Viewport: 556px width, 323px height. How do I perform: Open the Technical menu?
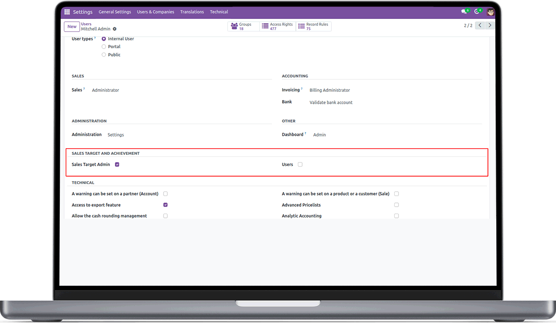point(219,12)
